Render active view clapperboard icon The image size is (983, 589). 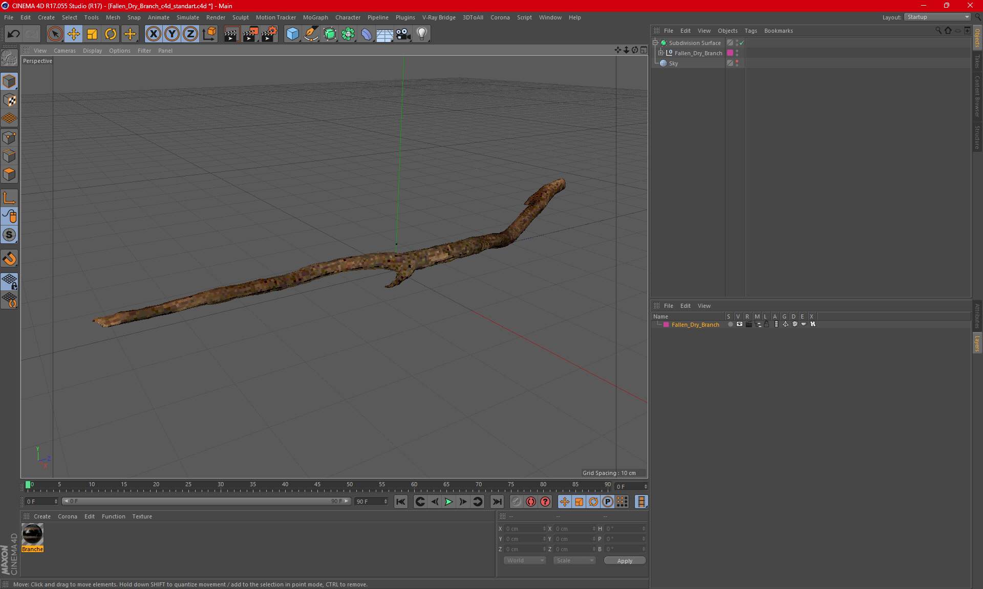231,34
